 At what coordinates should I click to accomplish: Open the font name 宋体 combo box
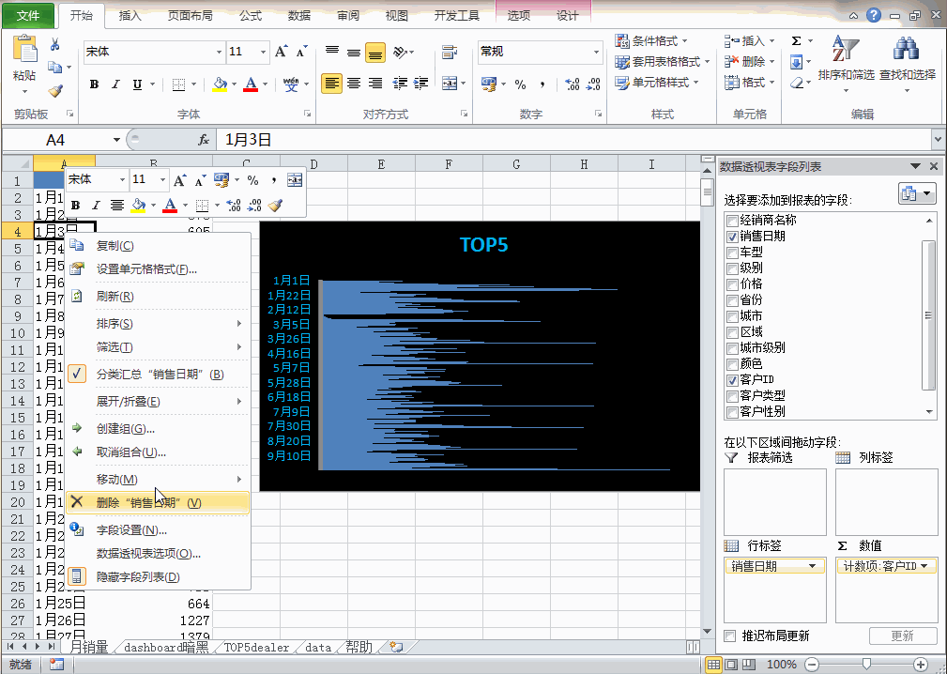153,52
